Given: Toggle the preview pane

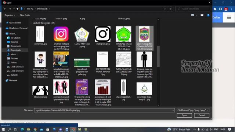Looking at the screenshot, I should tap(202, 15).
